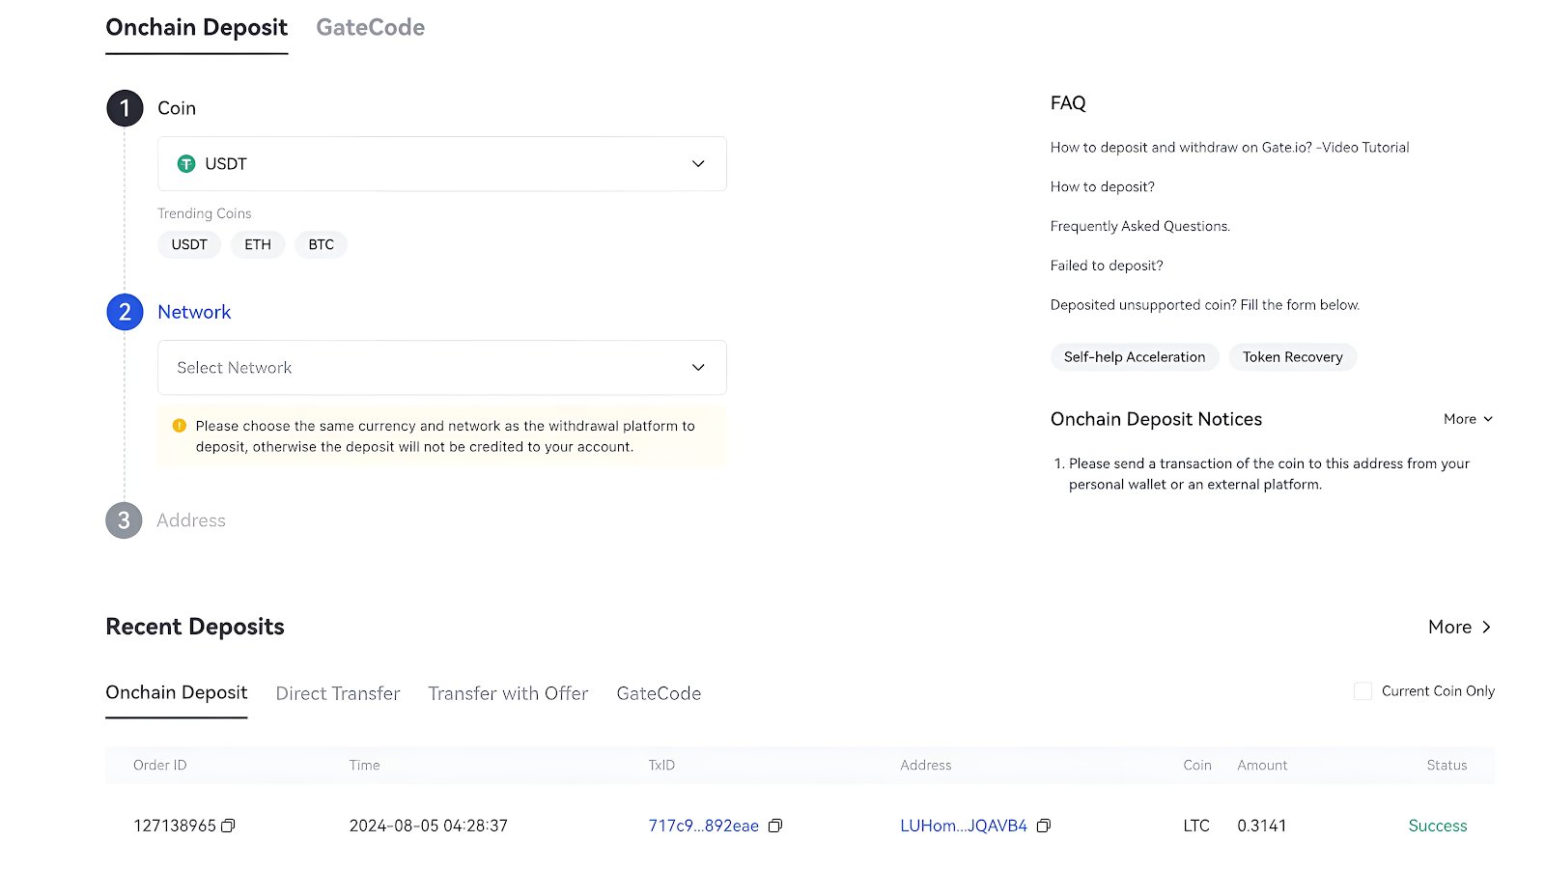Click More next to Recent Deposits
This screenshot has width=1545, height=869.
[1458, 627]
